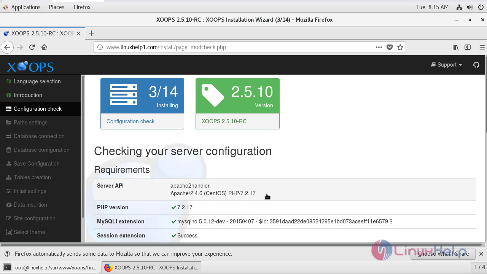
Task: Close the XOOPS 2.5.10-RC tab
Action: pyautogui.click(x=78, y=33)
